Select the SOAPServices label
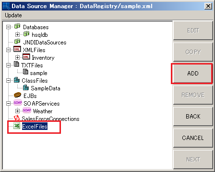 42,104
